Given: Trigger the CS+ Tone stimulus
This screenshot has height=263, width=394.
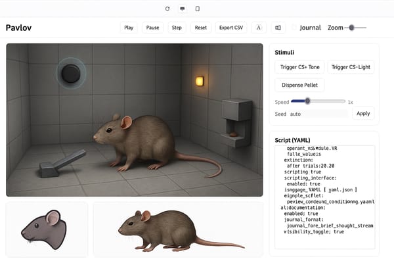Looking at the screenshot, I should pos(300,67).
